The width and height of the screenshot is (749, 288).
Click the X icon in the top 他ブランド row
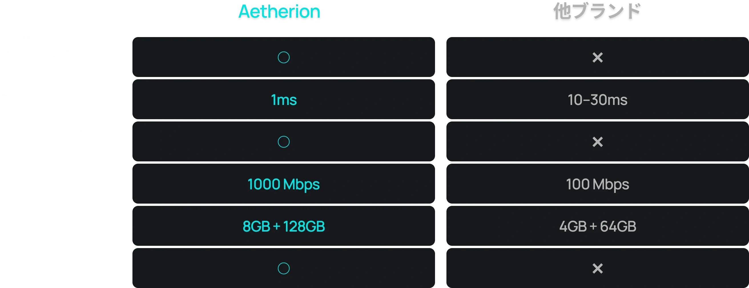(x=597, y=57)
